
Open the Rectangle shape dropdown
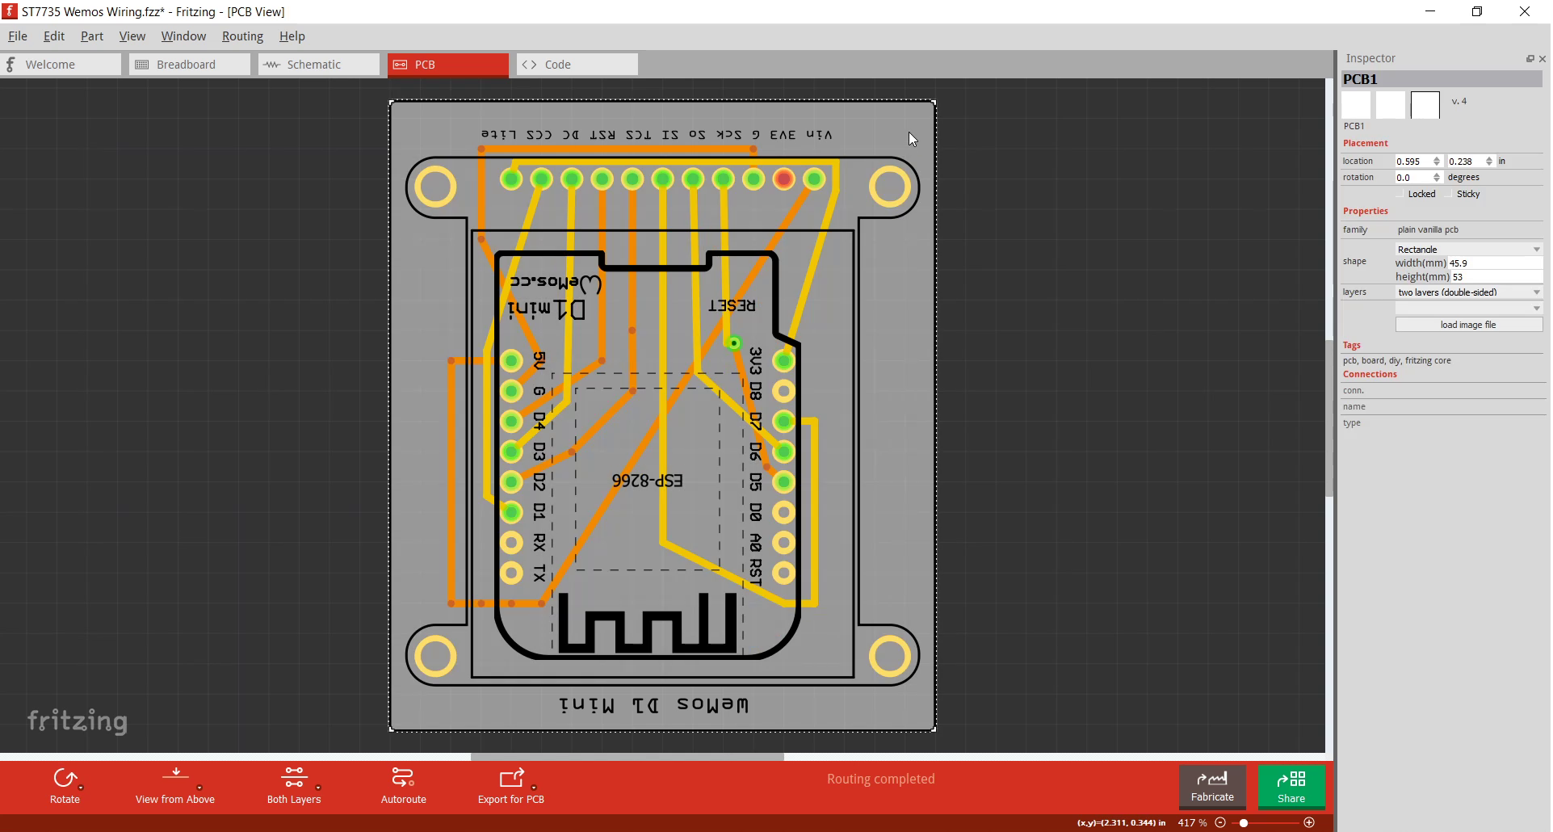tap(1469, 250)
